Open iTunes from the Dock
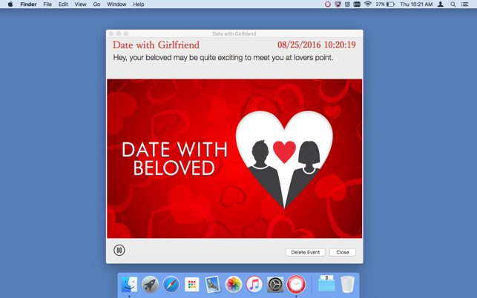 254,285
